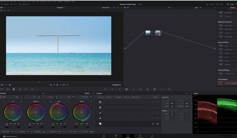The width and height of the screenshot is (237, 138).
Task: Toggle the Clips button in top bar
Action: pos(220,4)
